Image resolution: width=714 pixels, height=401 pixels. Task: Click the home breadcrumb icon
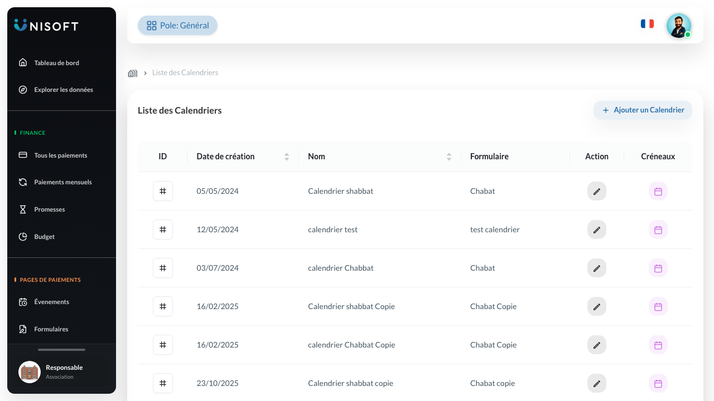tap(133, 73)
